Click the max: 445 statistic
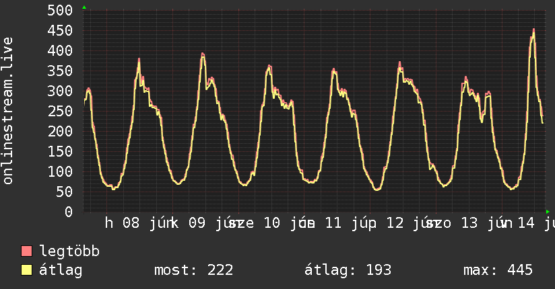The width and height of the screenshot is (555, 289). coord(498,270)
